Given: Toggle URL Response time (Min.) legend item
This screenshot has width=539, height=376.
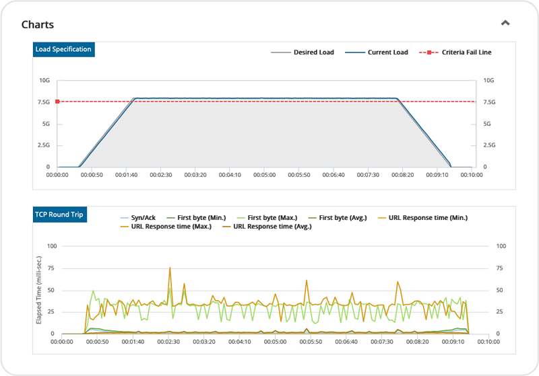Looking at the screenshot, I should (422, 218).
